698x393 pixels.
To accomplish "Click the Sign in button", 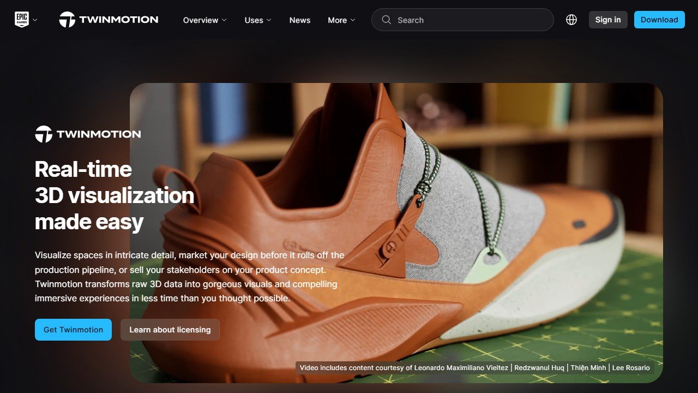I will 608,20.
